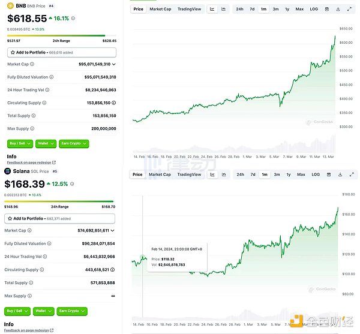360x334 pixels.
Task: Switch BNB chart to line chart view
Action: click(x=212, y=9)
